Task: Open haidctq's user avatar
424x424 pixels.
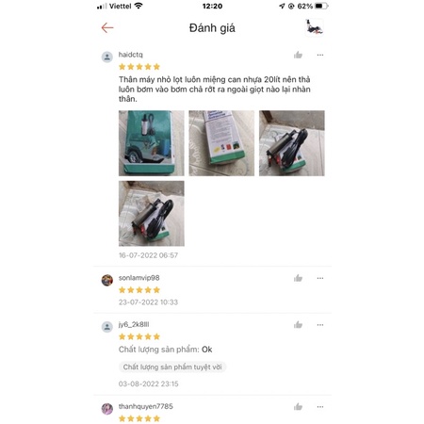Action: pos(107,57)
